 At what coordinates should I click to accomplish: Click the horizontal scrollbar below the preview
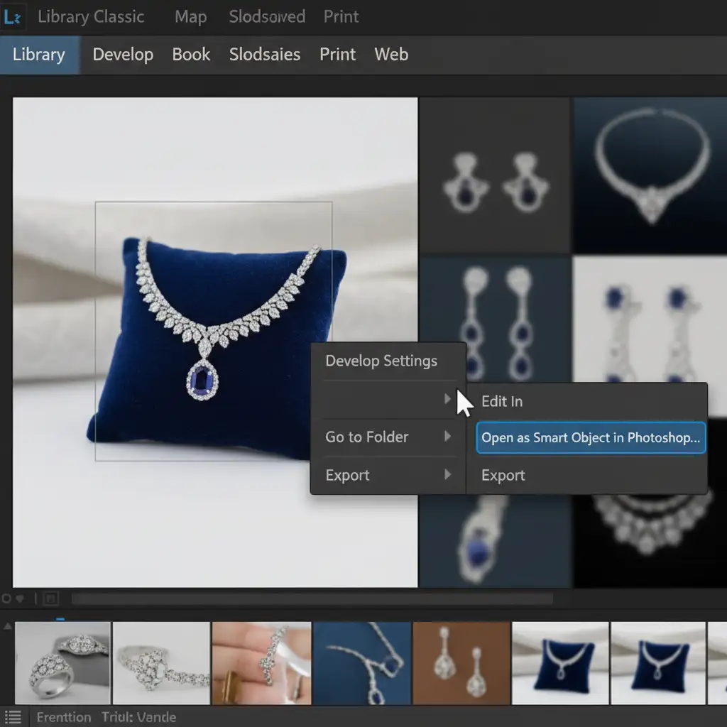click(x=312, y=599)
